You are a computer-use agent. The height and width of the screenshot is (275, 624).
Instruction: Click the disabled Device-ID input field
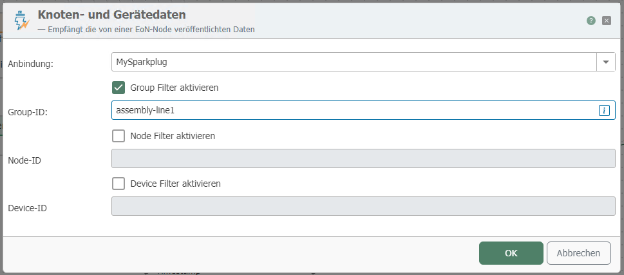[363, 206]
